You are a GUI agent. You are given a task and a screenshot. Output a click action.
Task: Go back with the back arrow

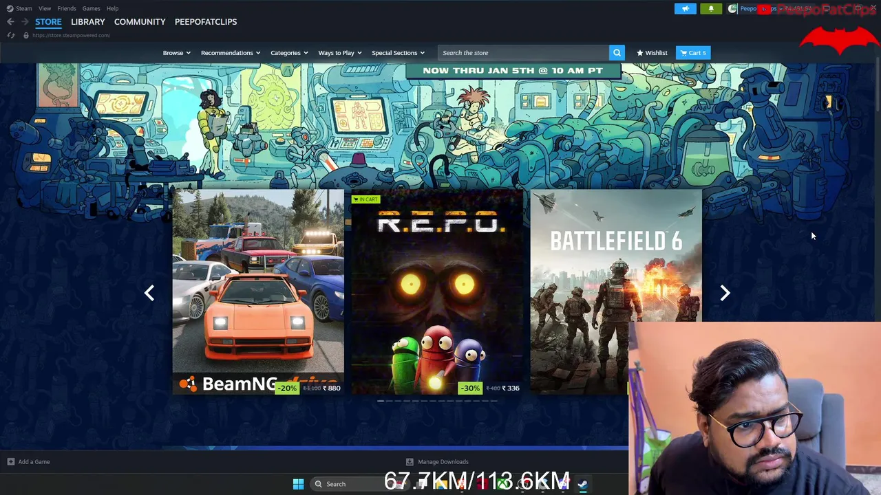click(10, 22)
